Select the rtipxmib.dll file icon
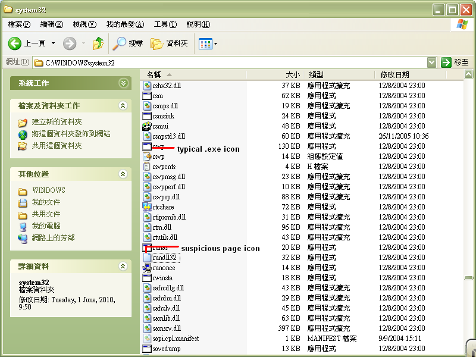This screenshot has height=357, width=476. (147, 217)
